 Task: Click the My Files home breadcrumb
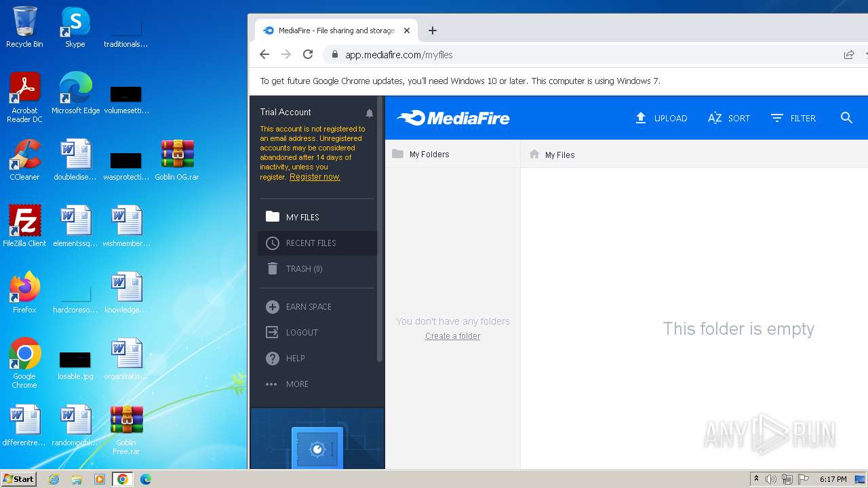[x=551, y=155]
